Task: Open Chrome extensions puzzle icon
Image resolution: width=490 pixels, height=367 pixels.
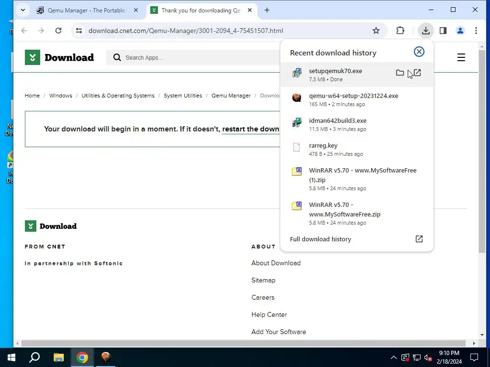Action: tap(400, 31)
